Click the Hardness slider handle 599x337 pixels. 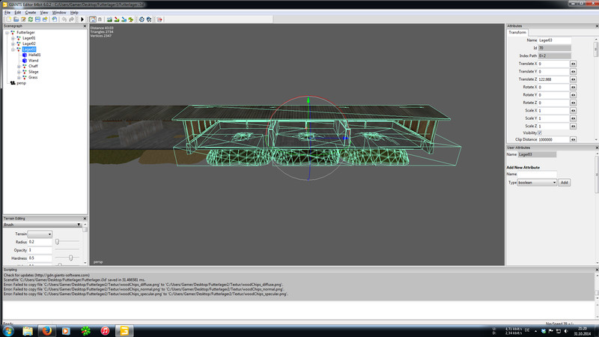point(70,258)
